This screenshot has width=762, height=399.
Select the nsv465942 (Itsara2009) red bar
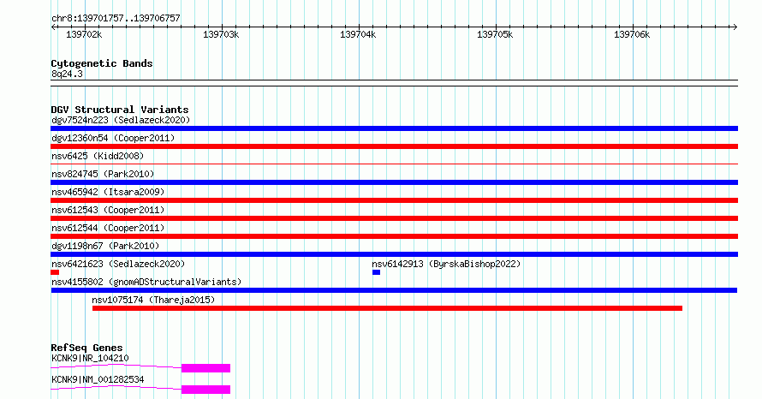tap(394, 200)
